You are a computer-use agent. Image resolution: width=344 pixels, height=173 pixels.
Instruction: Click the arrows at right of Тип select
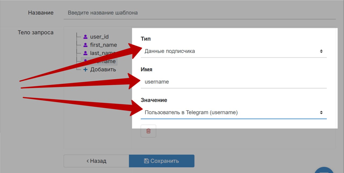click(321, 51)
